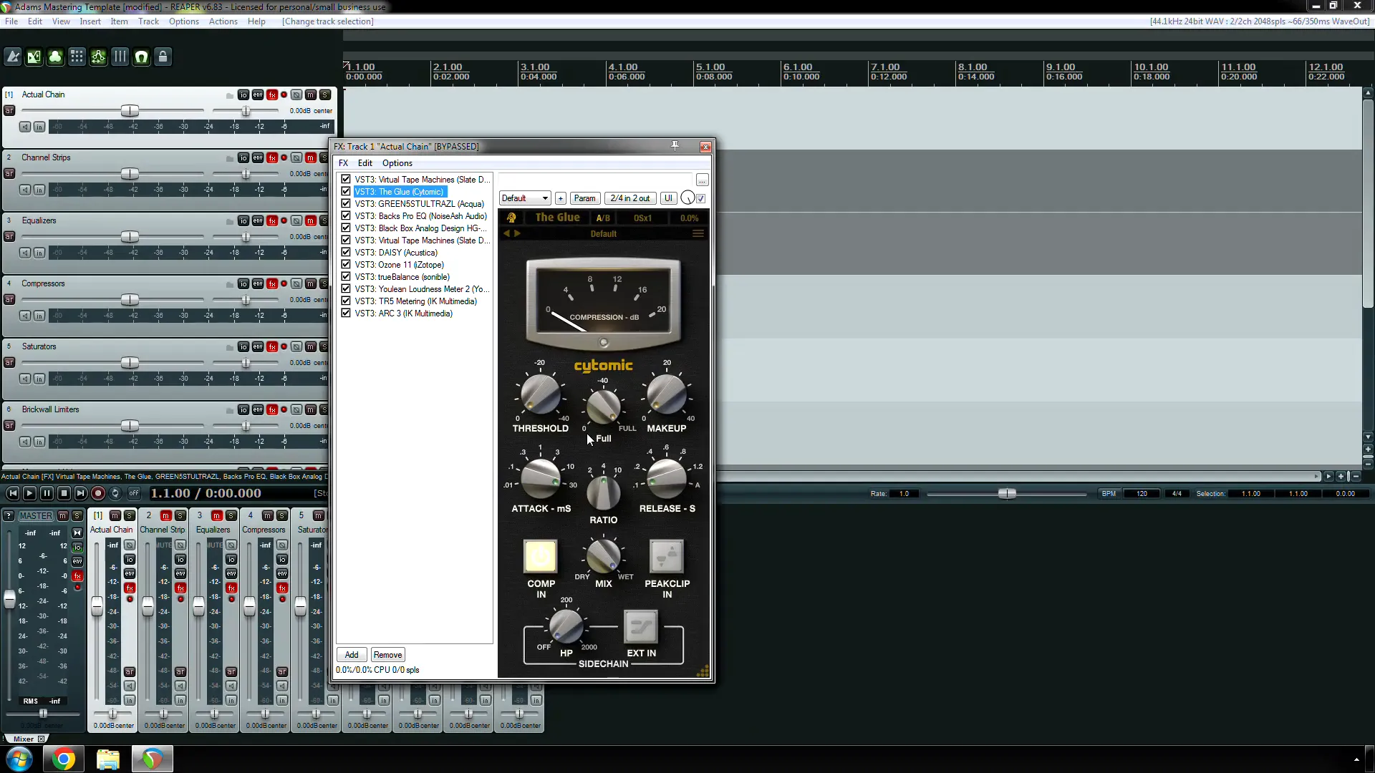Mute the Channel Strips track
The width and height of the screenshot is (1375, 773).
pyautogui.click(x=311, y=157)
